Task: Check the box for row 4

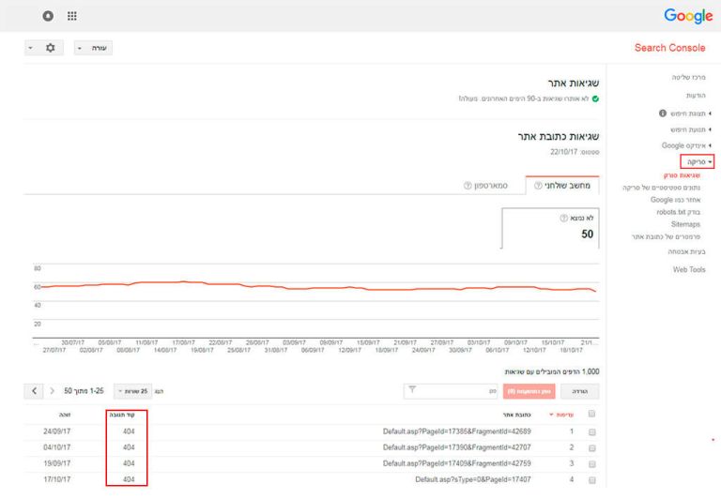Action: [x=592, y=480]
